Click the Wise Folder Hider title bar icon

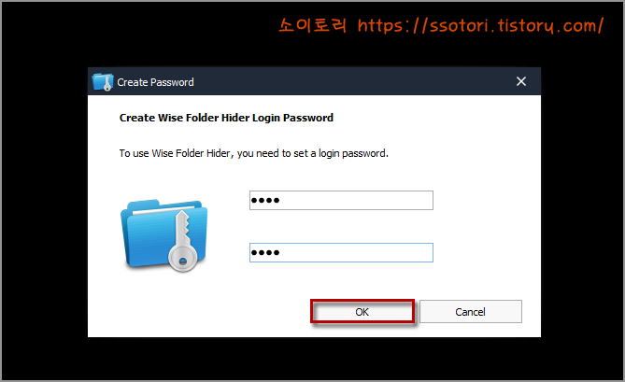coord(103,82)
